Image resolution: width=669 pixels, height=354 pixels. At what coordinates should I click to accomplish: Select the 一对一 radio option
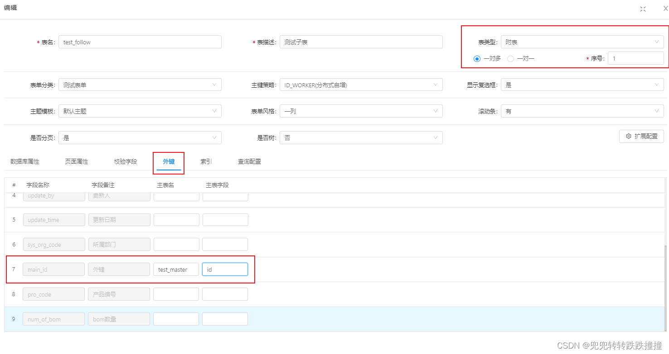(520, 58)
